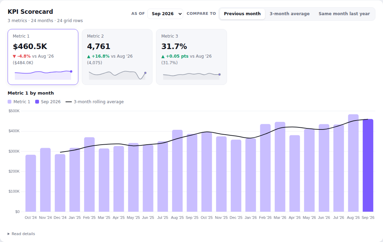Expand the Read details disclosure
Screen dimensions: 383x242
21,234
